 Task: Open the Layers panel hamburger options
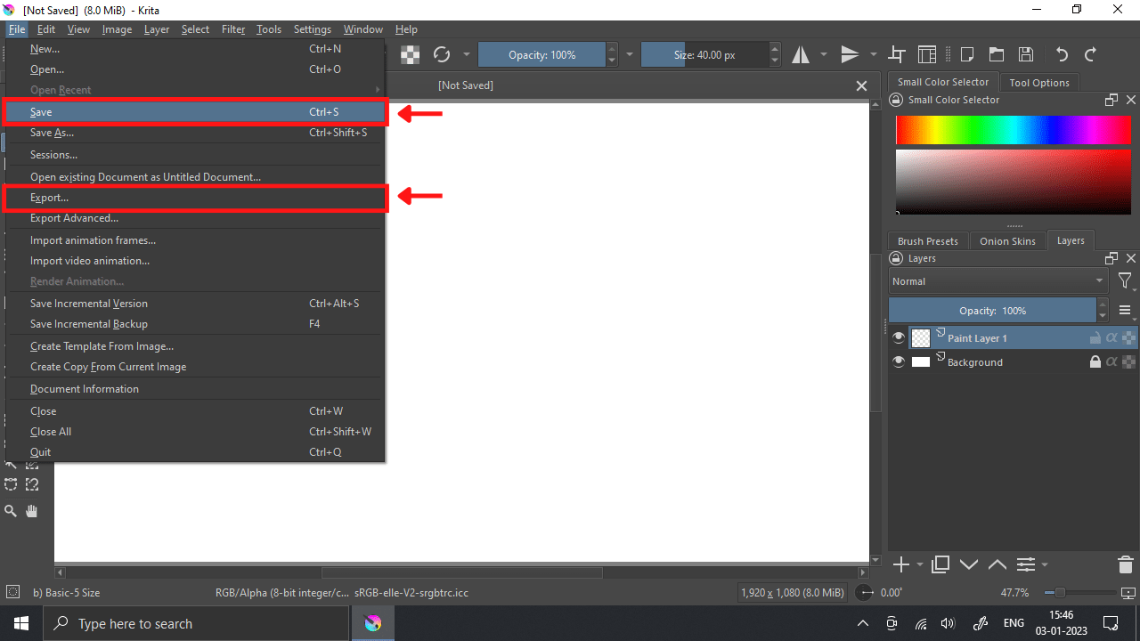point(1125,311)
